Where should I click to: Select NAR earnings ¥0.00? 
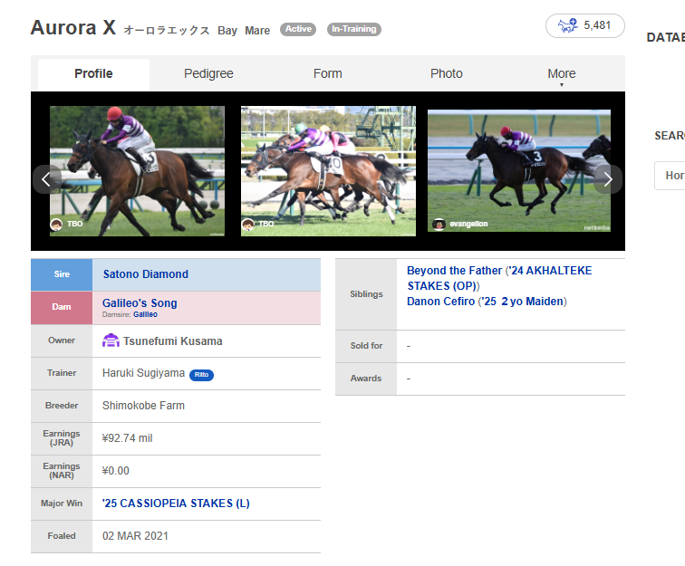click(x=115, y=471)
